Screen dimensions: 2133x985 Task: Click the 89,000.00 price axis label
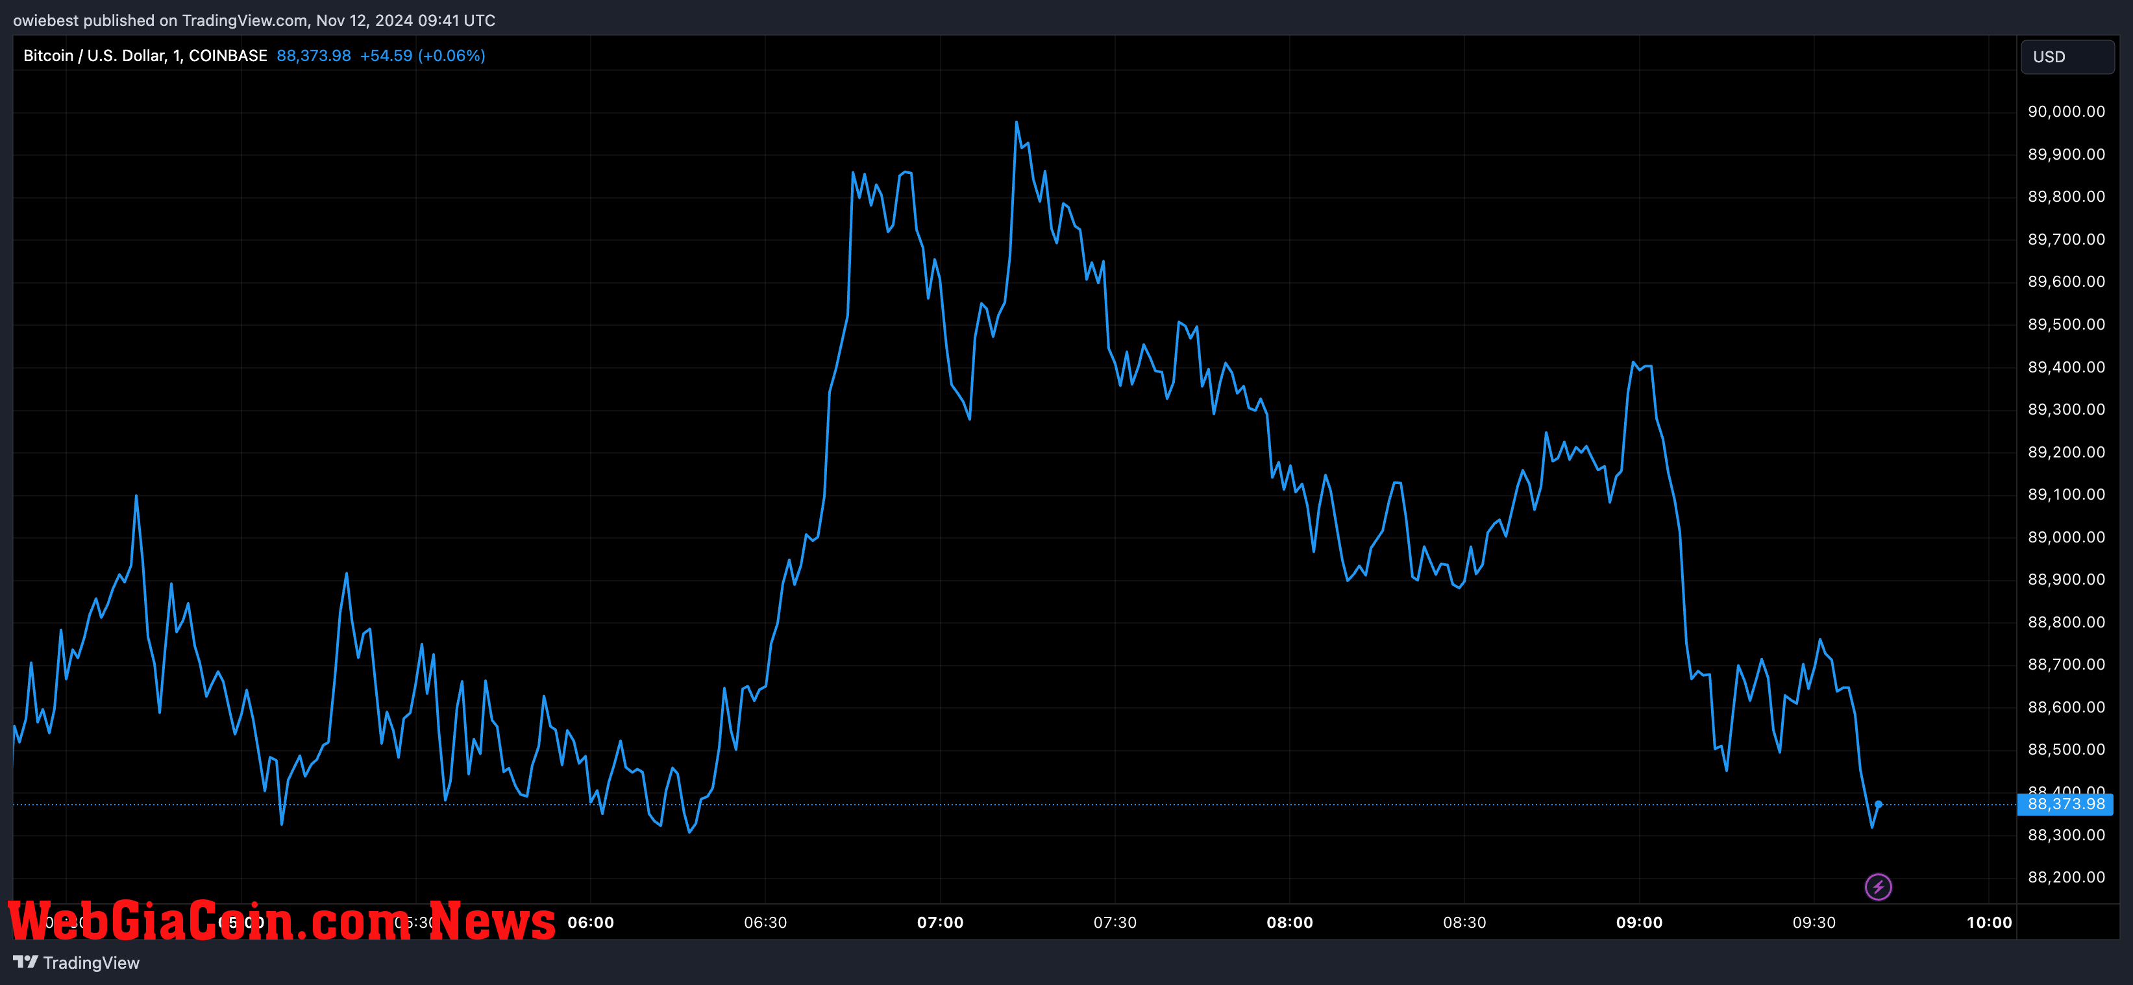point(2066,538)
